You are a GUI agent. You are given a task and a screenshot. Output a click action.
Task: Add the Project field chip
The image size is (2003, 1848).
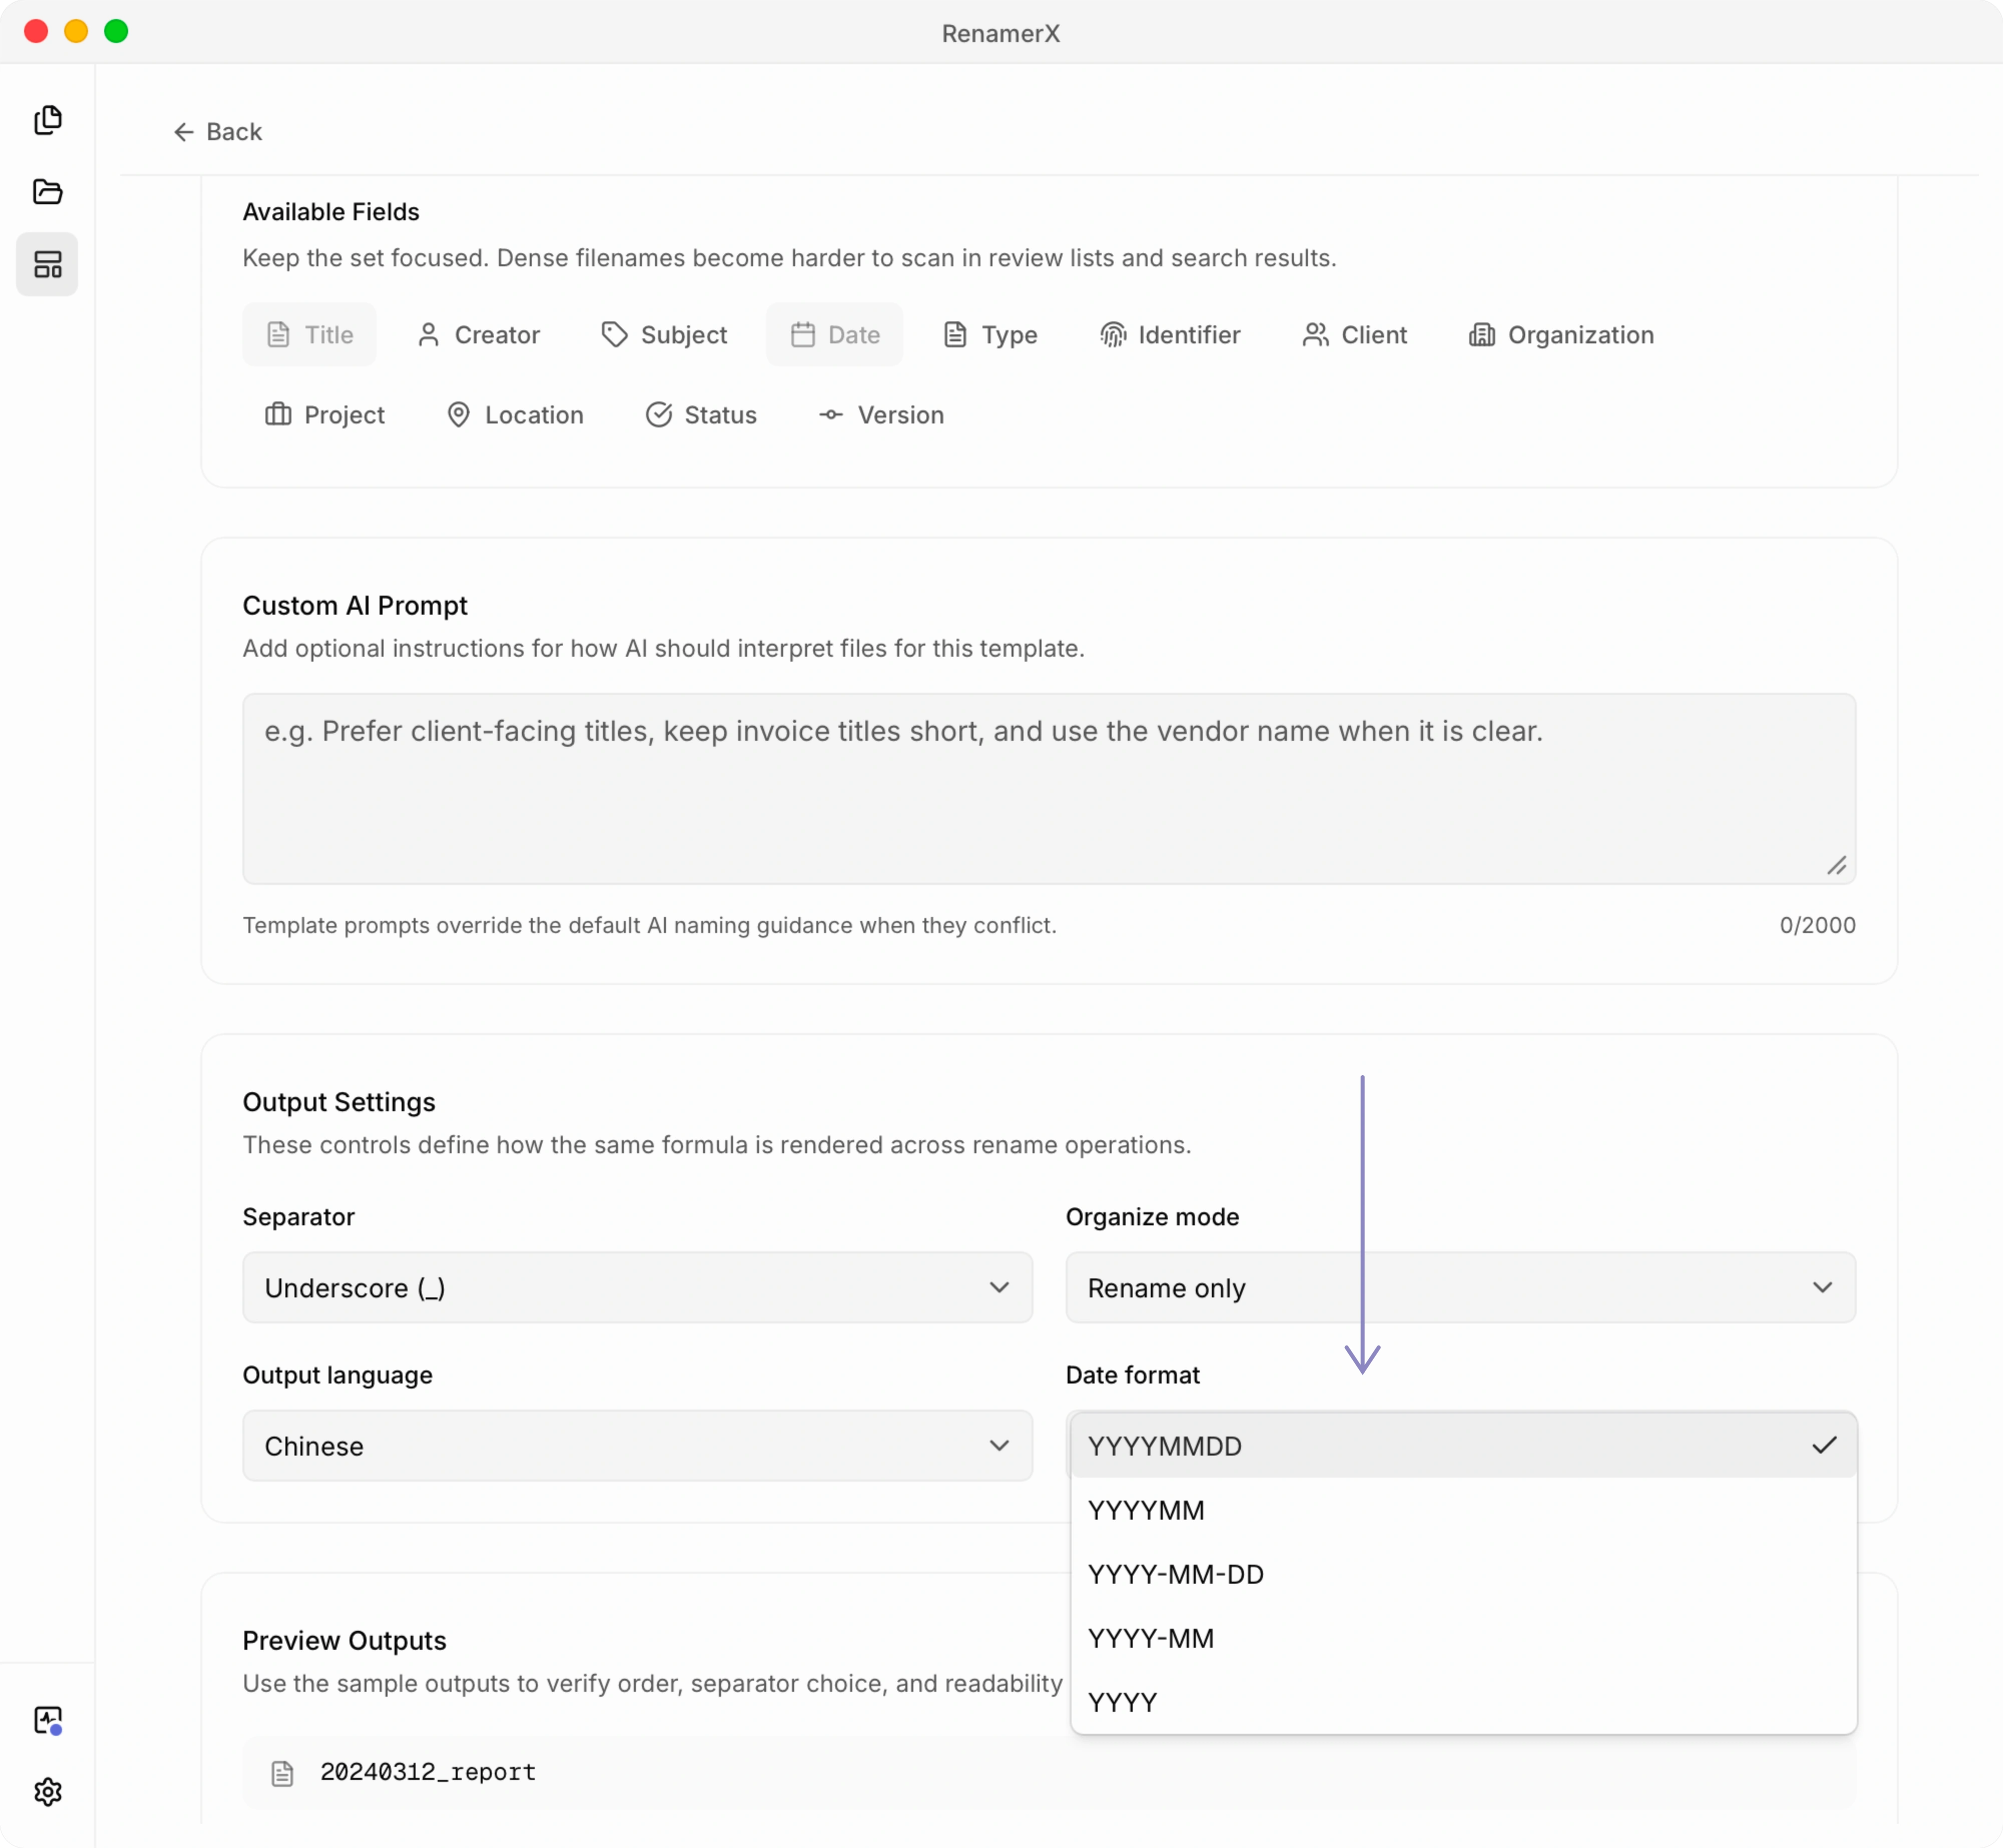pyautogui.click(x=324, y=415)
